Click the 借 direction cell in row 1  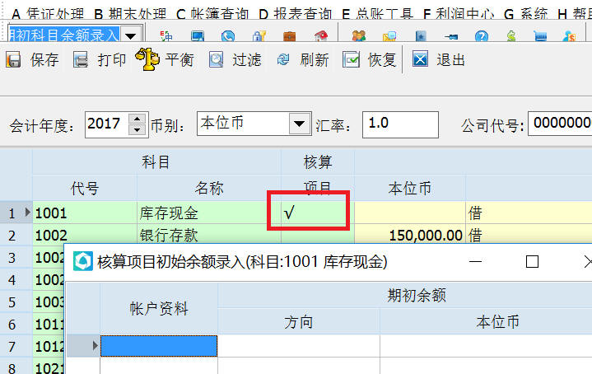529,213
